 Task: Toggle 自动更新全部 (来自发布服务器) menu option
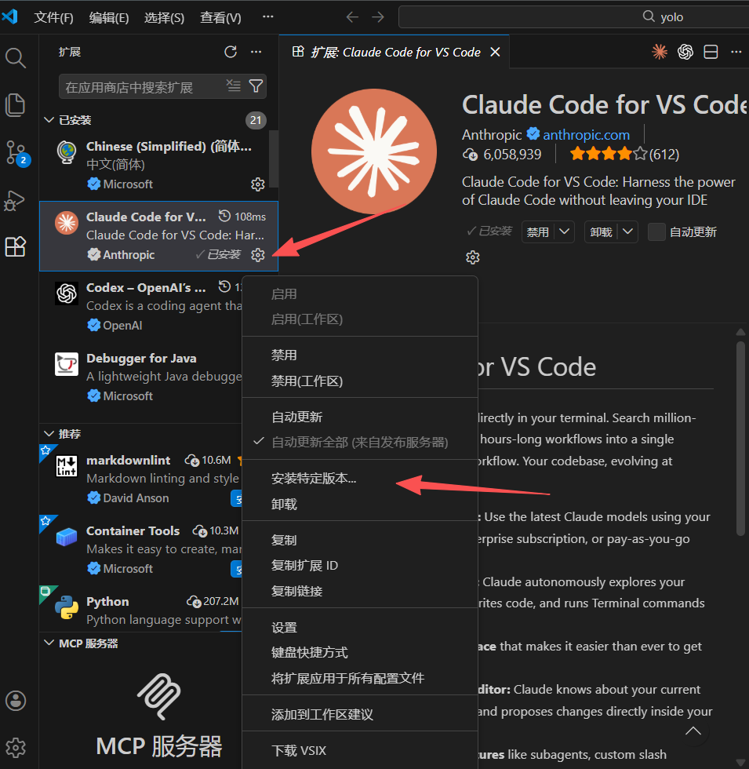[360, 443]
